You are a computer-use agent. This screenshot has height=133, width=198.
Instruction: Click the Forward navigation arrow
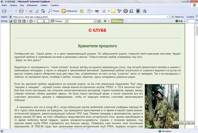[21, 11]
